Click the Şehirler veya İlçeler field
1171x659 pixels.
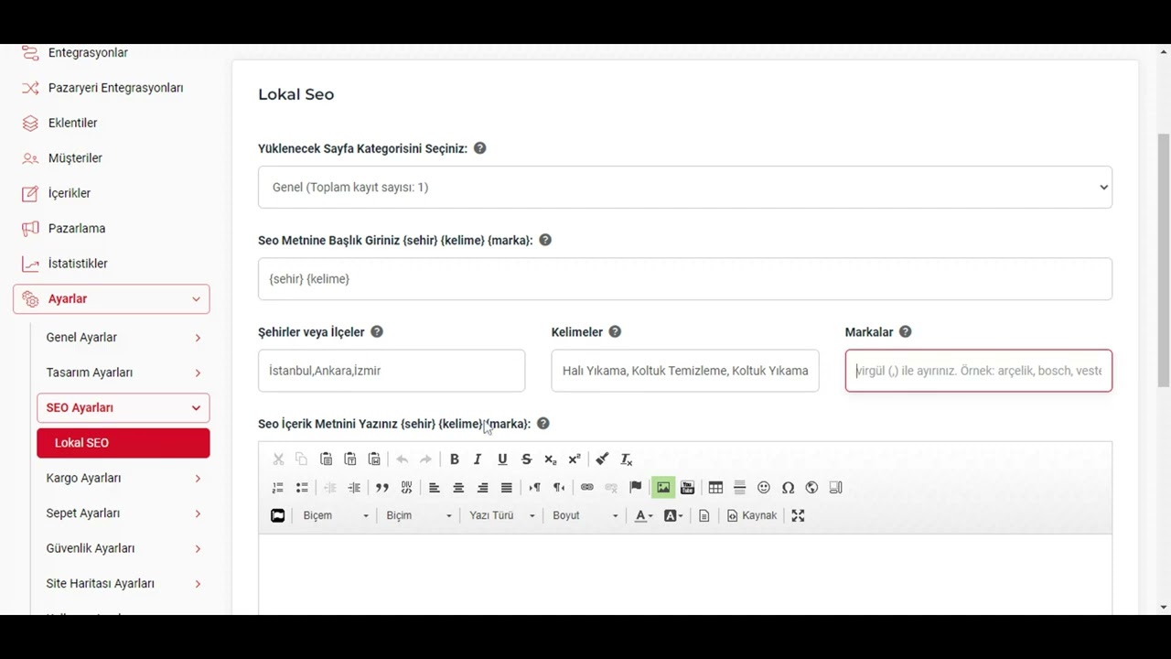392,371
